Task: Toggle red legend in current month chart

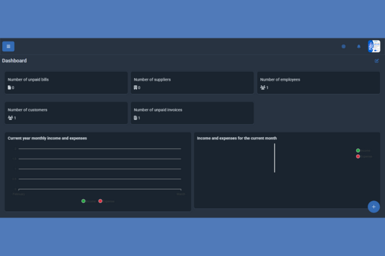Action: click(x=358, y=156)
